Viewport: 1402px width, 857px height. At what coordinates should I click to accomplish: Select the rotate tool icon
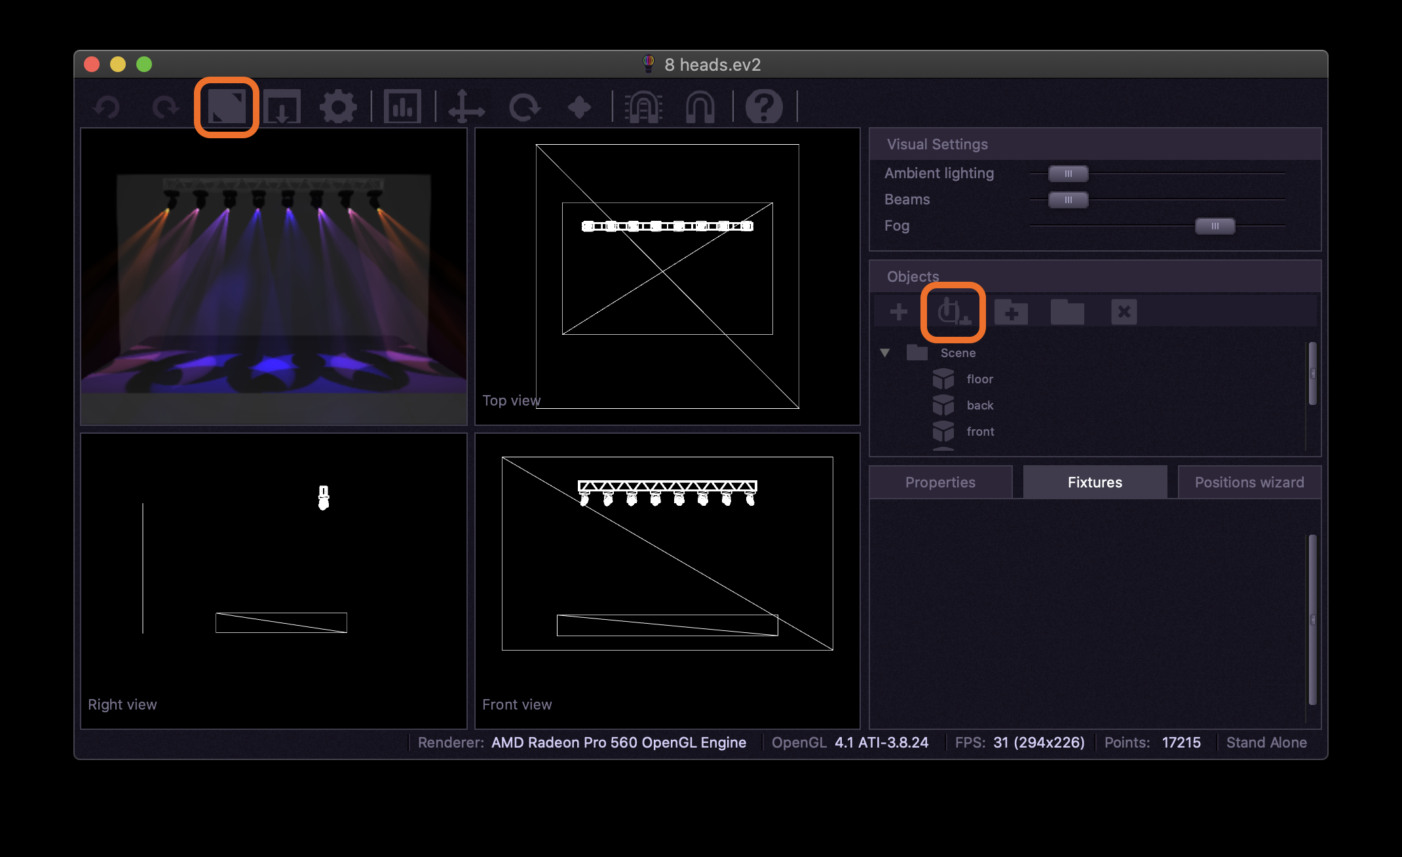point(524,107)
